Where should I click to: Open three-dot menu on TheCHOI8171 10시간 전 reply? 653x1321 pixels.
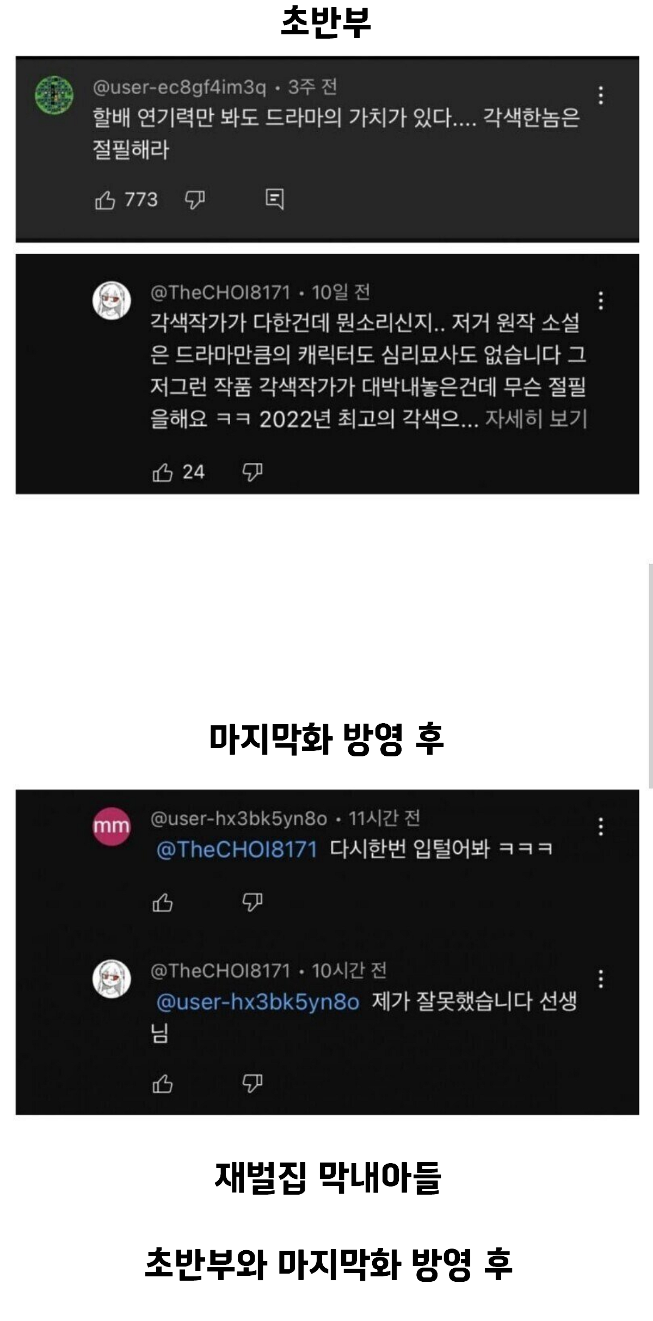coord(601,979)
